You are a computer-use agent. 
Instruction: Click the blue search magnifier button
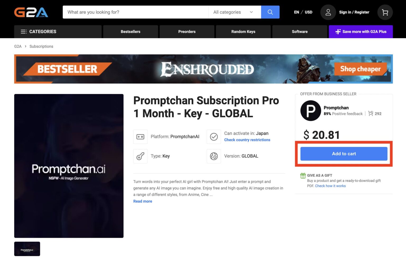tap(270, 12)
